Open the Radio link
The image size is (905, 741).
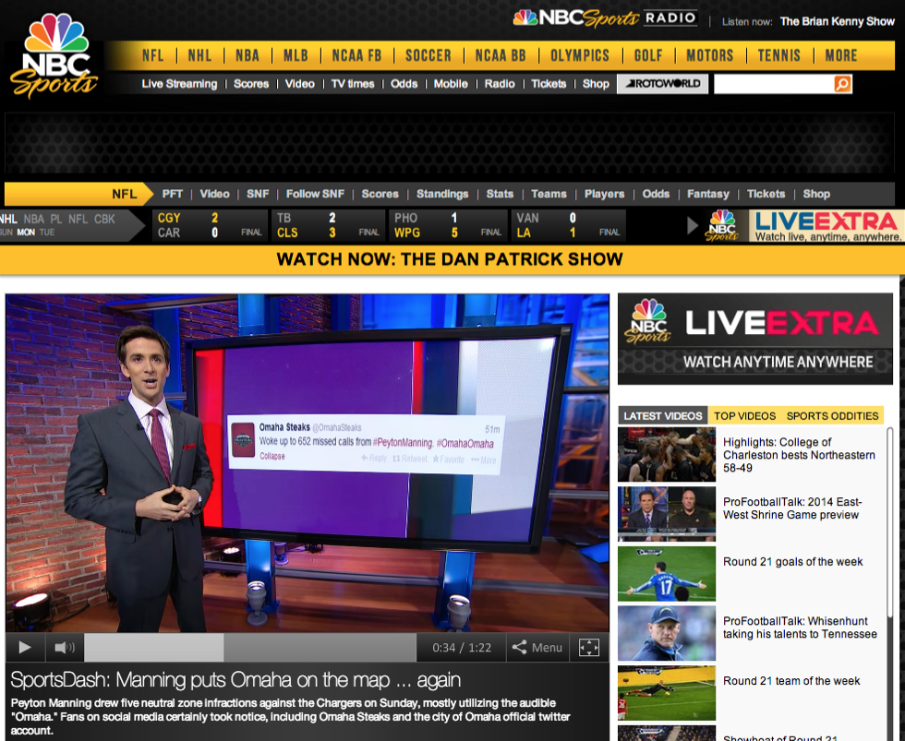tap(500, 84)
